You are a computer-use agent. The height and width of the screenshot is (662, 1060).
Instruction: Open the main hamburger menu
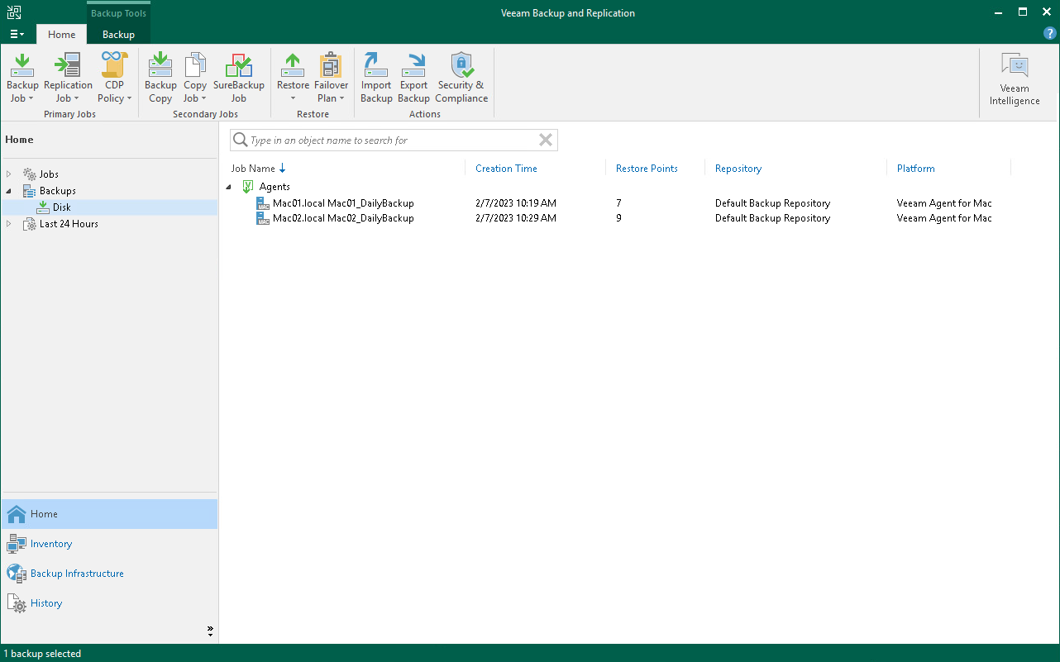[17, 35]
